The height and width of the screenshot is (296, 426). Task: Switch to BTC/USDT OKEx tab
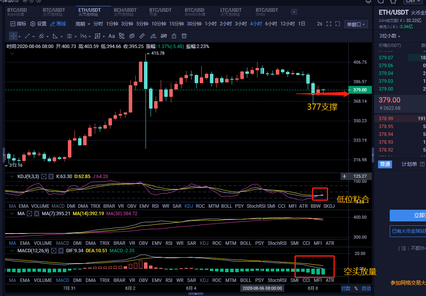(x=267, y=12)
